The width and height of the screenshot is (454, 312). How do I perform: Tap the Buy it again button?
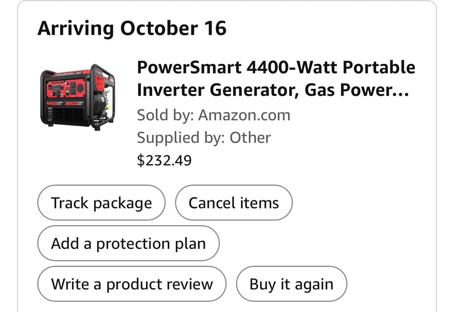[291, 284]
